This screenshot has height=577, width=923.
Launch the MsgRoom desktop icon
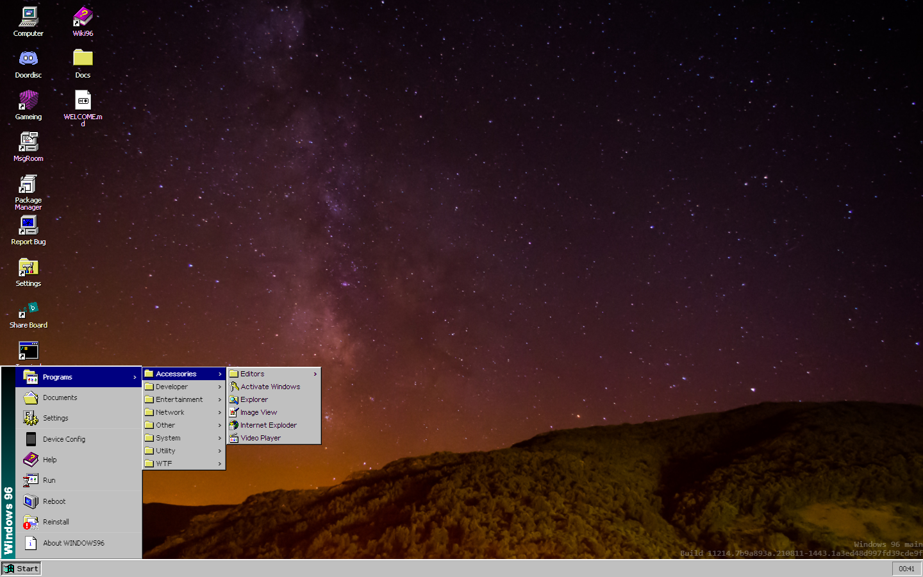pyautogui.click(x=28, y=142)
